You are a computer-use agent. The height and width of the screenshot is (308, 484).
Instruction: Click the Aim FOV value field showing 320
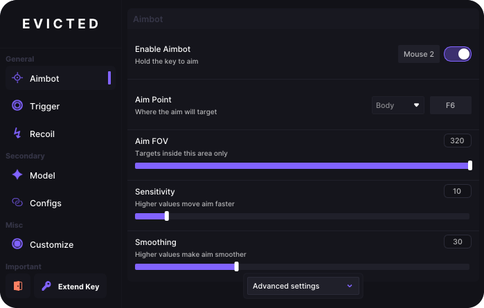[458, 141]
